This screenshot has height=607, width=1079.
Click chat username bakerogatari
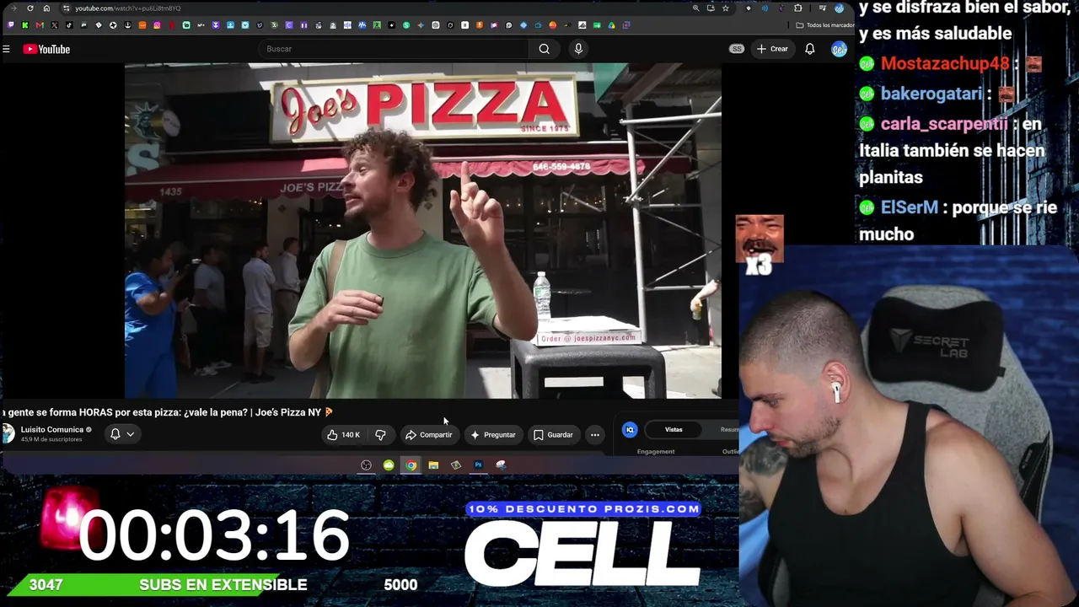point(931,94)
